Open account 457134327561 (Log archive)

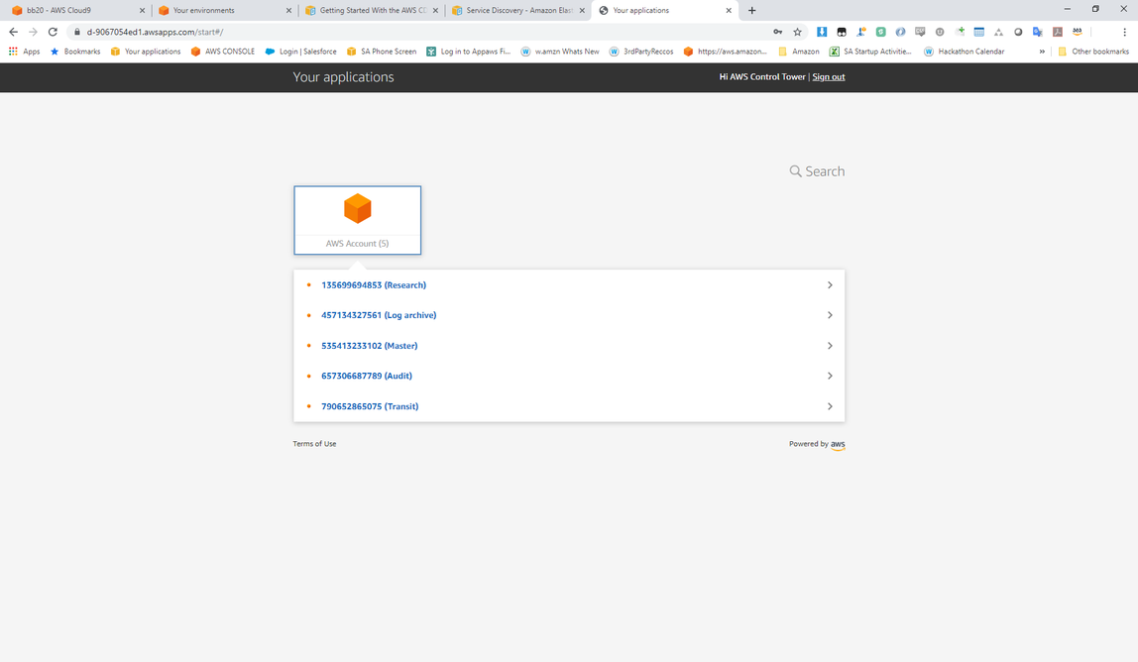click(379, 315)
